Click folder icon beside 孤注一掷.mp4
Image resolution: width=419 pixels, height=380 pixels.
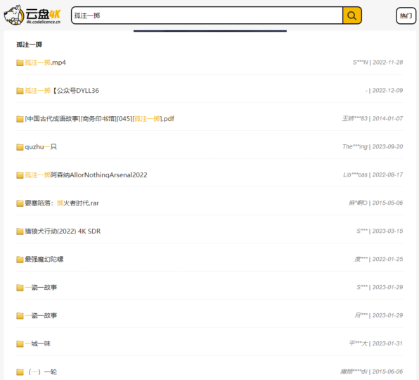point(20,63)
